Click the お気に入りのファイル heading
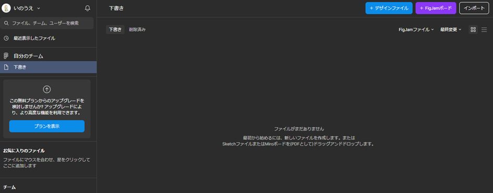This screenshot has height=193, width=493. coord(24,151)
